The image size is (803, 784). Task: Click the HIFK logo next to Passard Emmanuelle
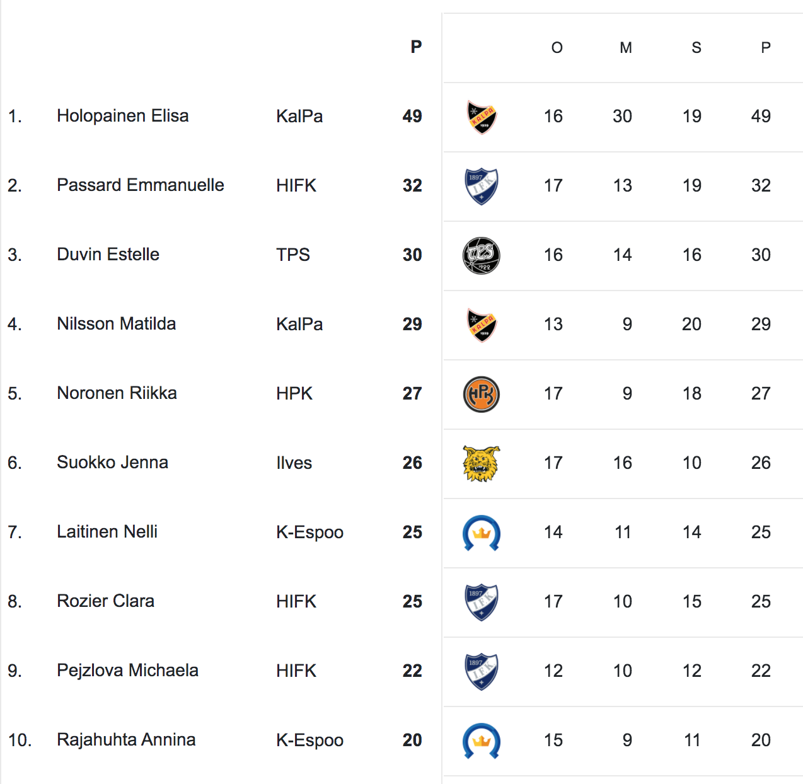482,187
